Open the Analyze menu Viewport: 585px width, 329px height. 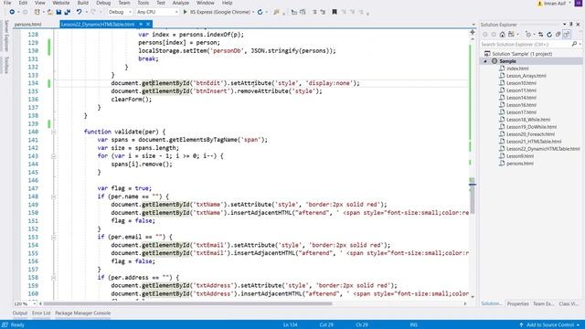[181, 3]
